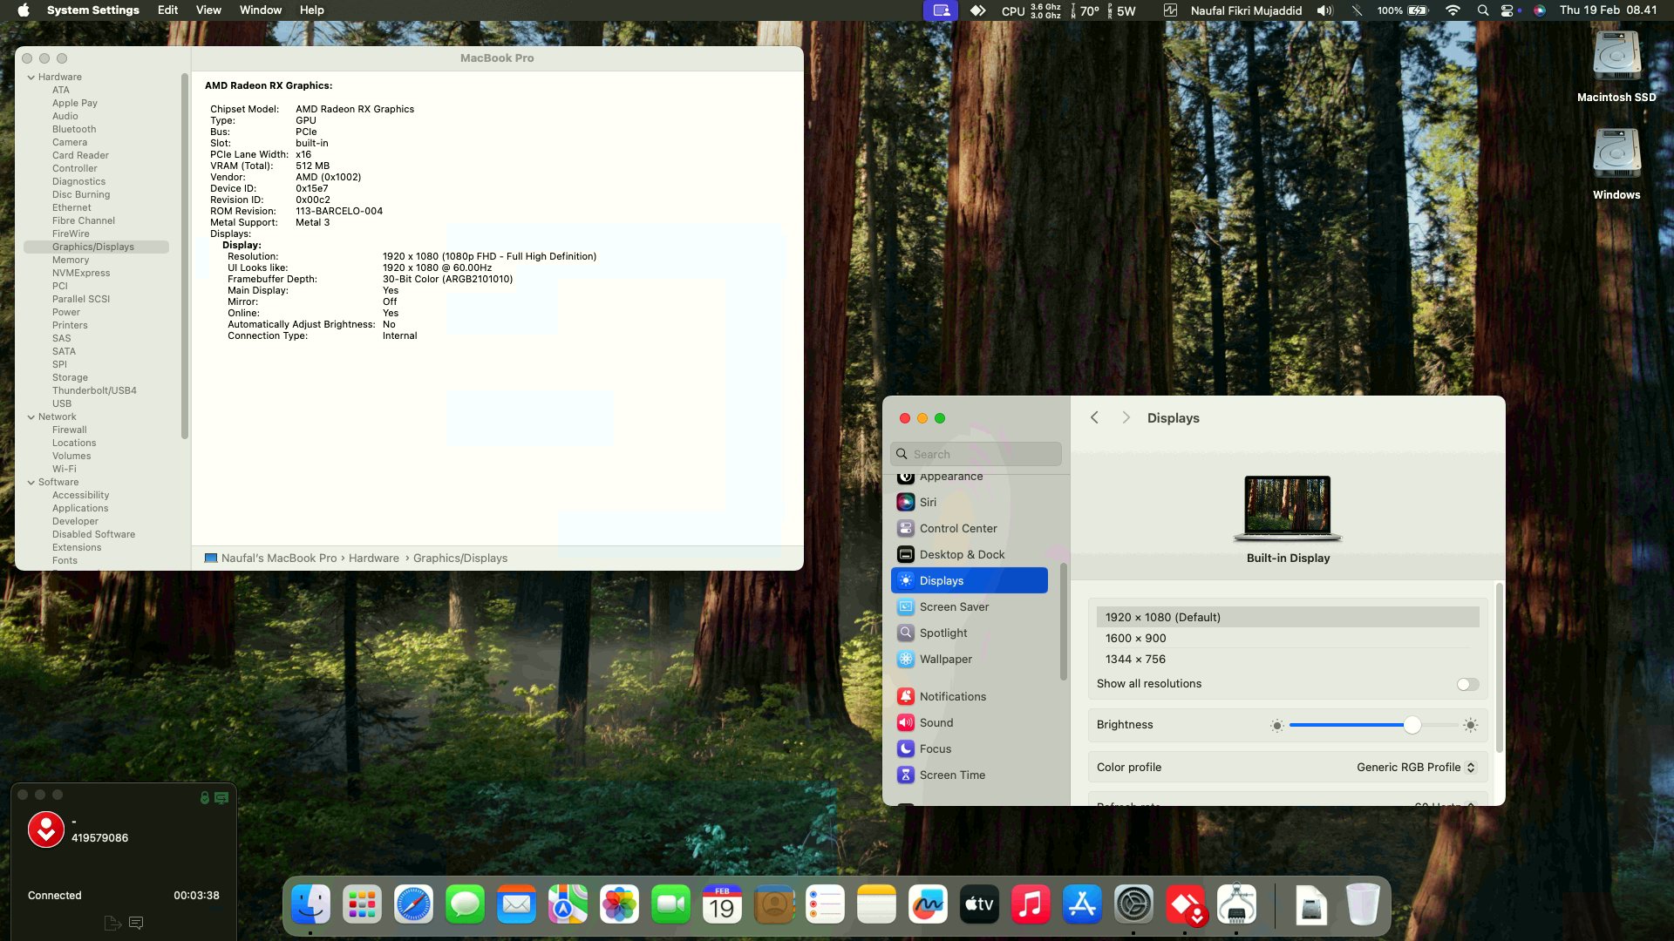Open Notes app in the Dock

coord(876,905)
